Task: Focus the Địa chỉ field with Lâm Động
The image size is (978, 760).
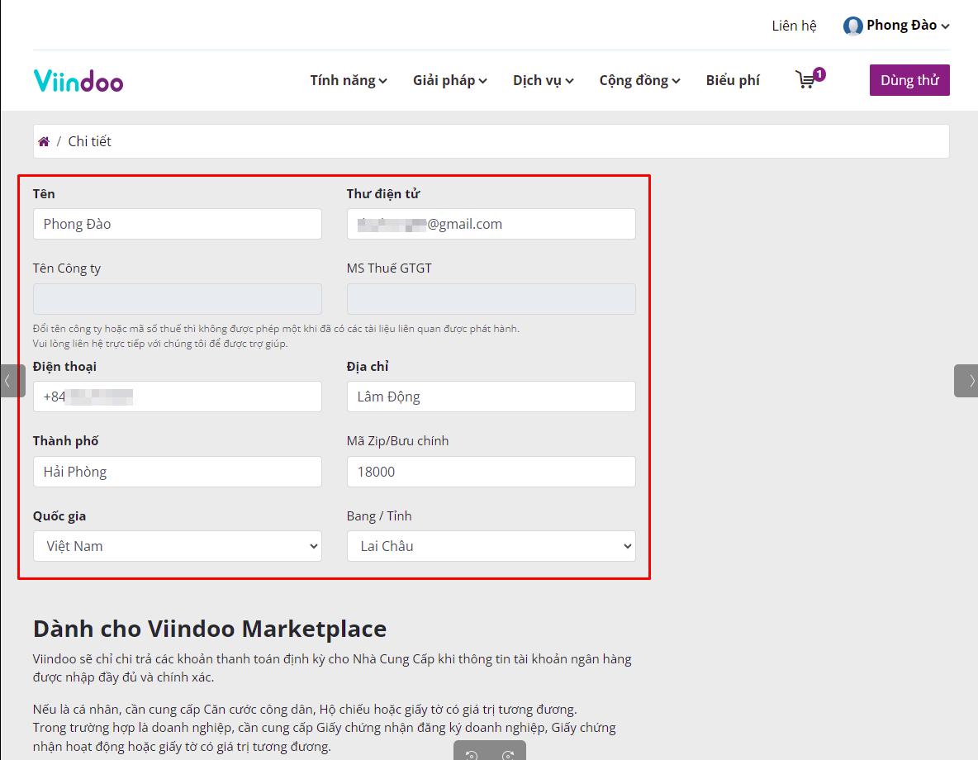Action: [491, 397]
